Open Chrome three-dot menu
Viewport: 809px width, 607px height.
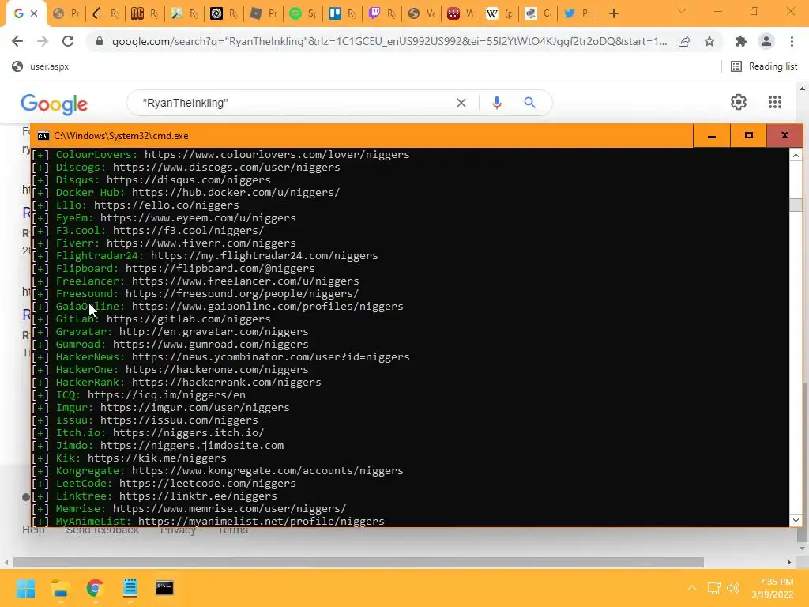(x=792, y=41)
